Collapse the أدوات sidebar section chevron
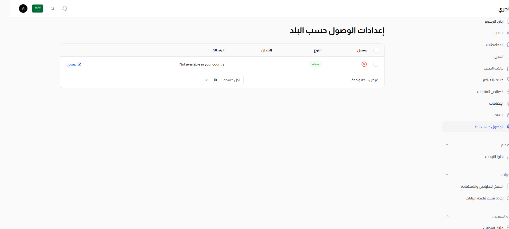 click(x=447, y=175)
